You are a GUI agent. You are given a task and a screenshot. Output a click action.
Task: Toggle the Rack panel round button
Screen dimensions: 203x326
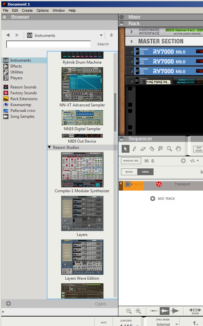pos(122,23)
